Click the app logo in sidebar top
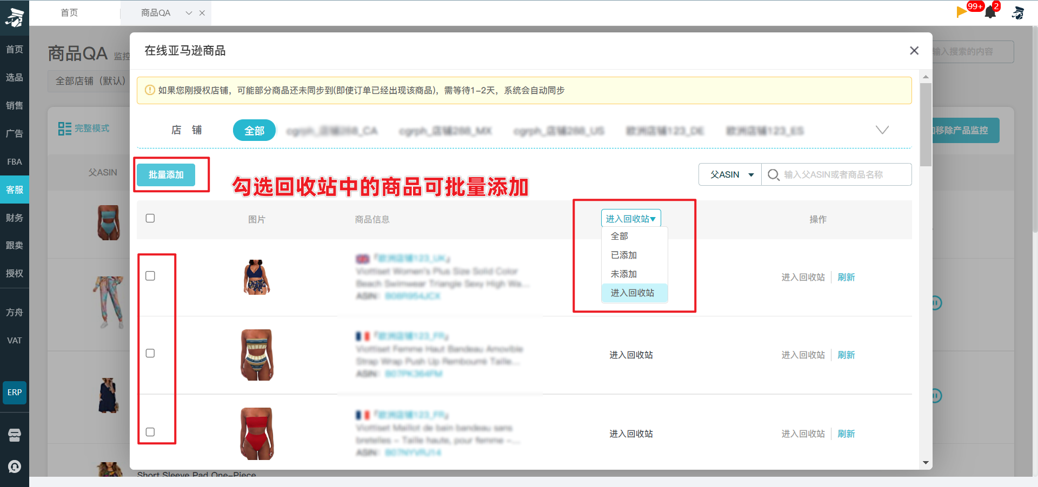 (x=15, y=17)
